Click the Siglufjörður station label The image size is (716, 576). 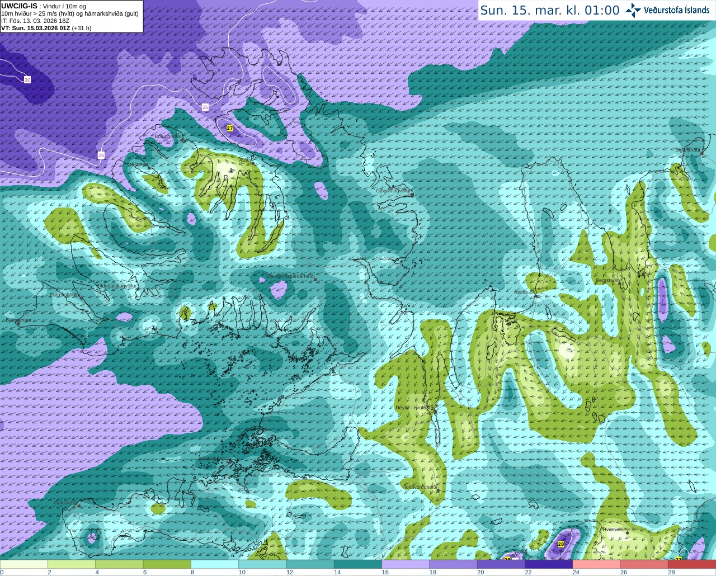point(688,150)
